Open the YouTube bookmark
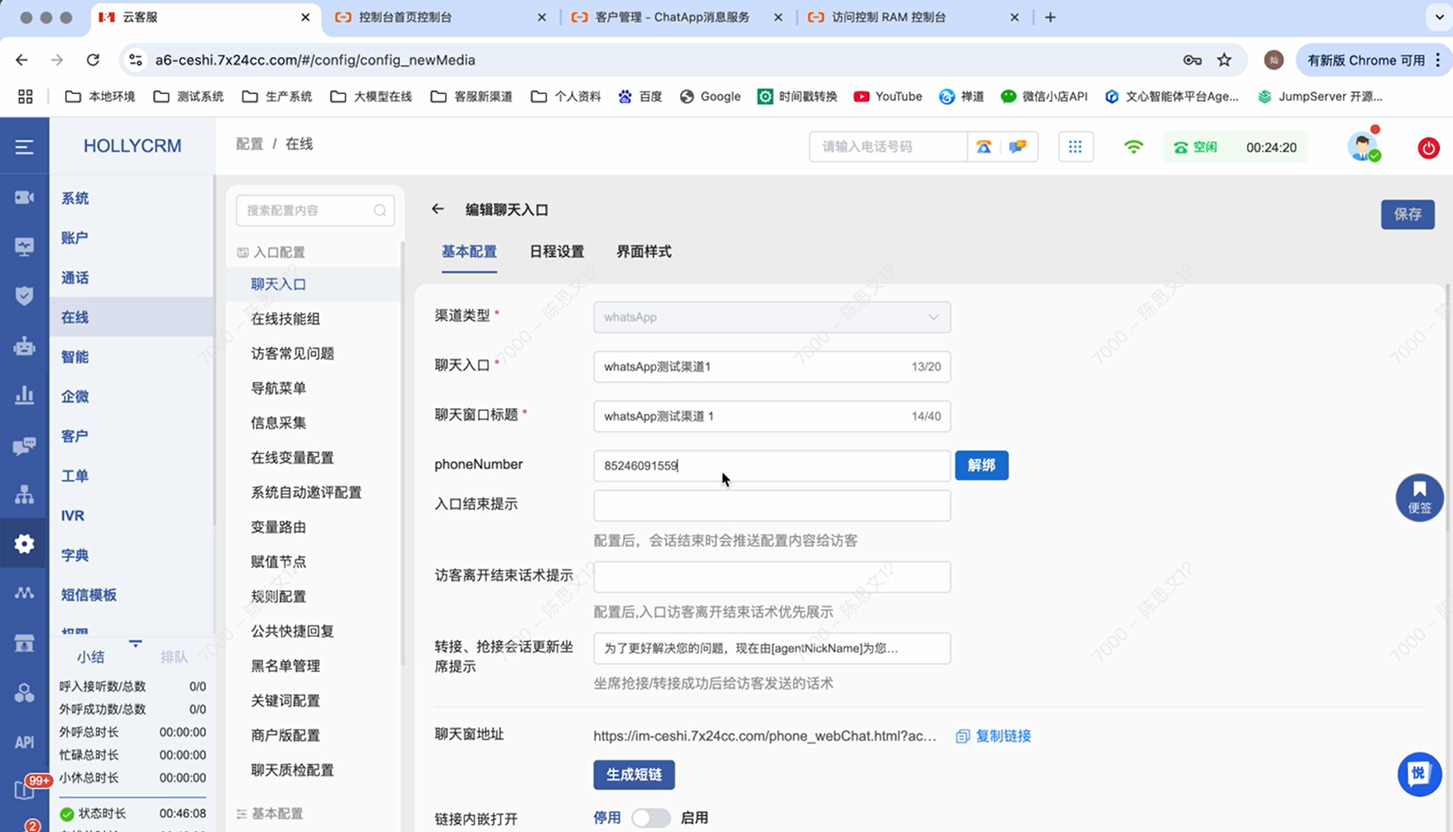 click(888, 96)
